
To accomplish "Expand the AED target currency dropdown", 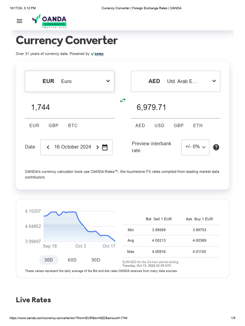I will [175, 81].
